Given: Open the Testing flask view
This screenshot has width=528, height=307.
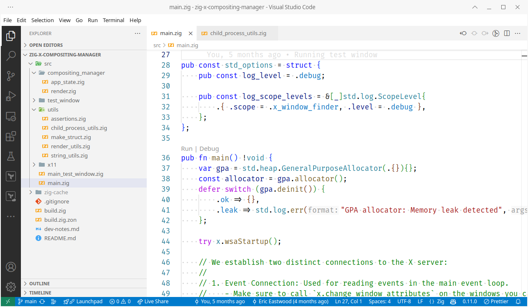Looking at the screenshot, I should [x=11, y=156].
